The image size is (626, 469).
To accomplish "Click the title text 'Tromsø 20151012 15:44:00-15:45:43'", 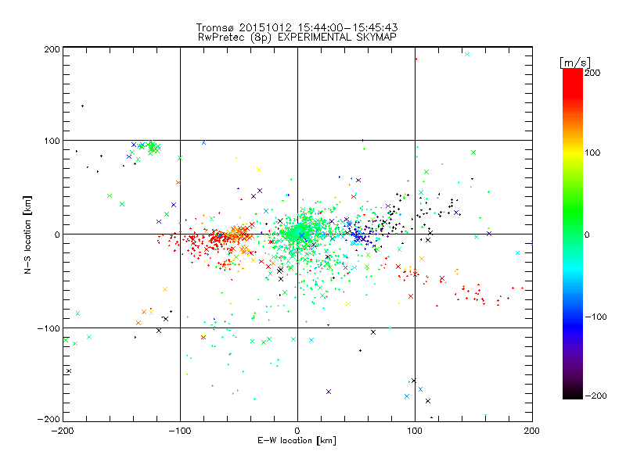I will (297, 27).
